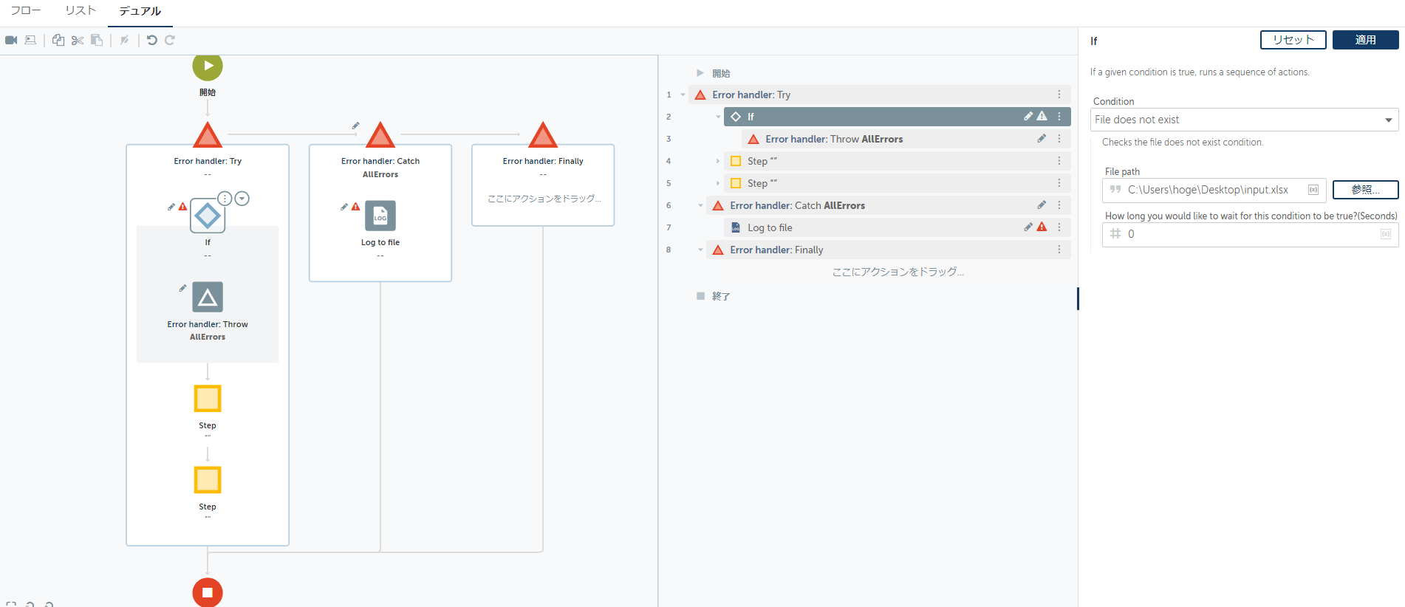Click pencil icon on Log to file row
The width and height of the screenshot is (1405, 607).
point(1028,227)
